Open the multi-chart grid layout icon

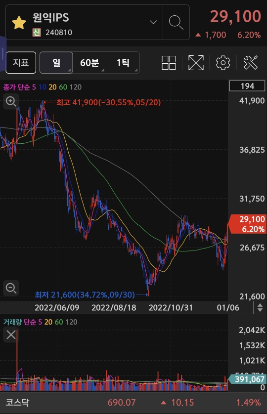(x=169, y=63)
